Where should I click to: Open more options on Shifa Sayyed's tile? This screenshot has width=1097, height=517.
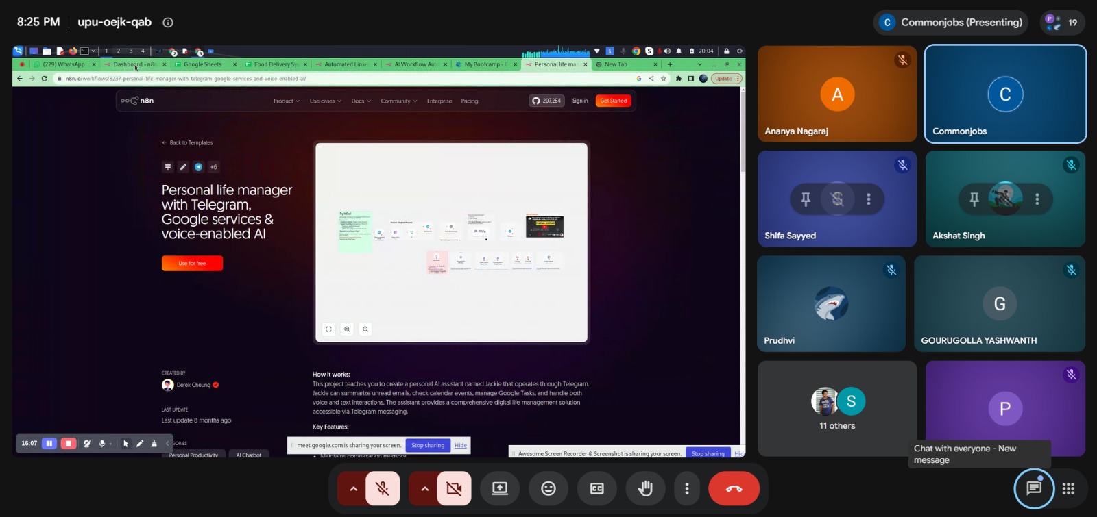pos(869,199)
